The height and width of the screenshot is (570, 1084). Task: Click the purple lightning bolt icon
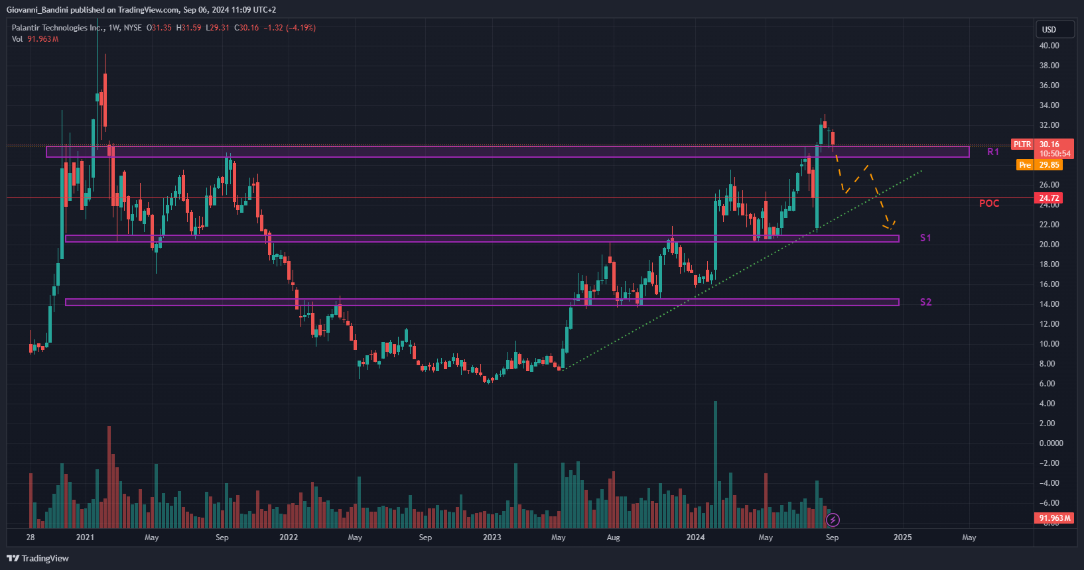point(833,520)
